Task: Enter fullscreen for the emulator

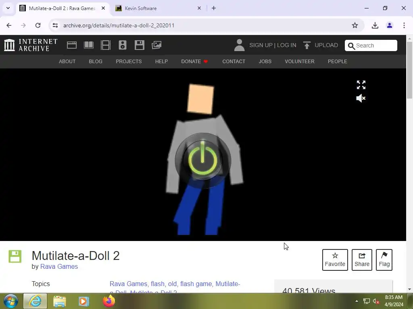Action: [361, 85]
